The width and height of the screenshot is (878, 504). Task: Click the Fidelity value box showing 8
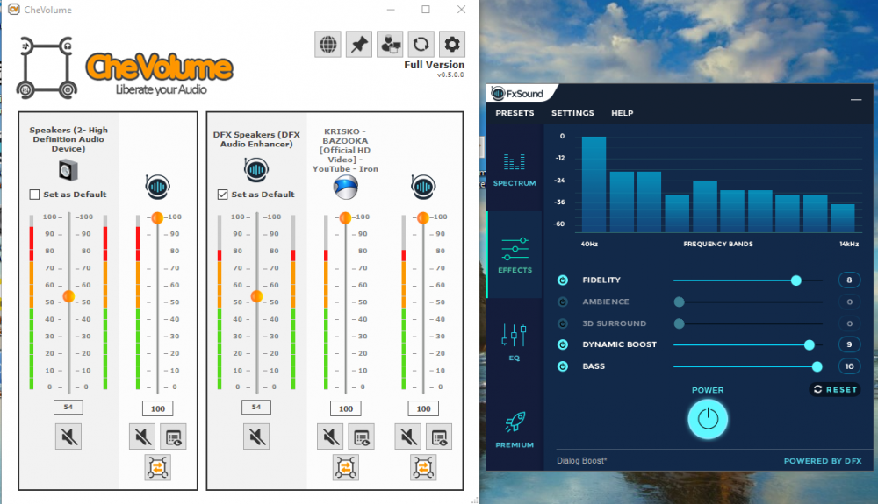click(849, 280)
